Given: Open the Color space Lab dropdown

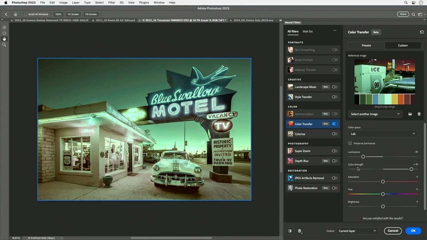Looking at the screenshot, I should tap(383, 134).
